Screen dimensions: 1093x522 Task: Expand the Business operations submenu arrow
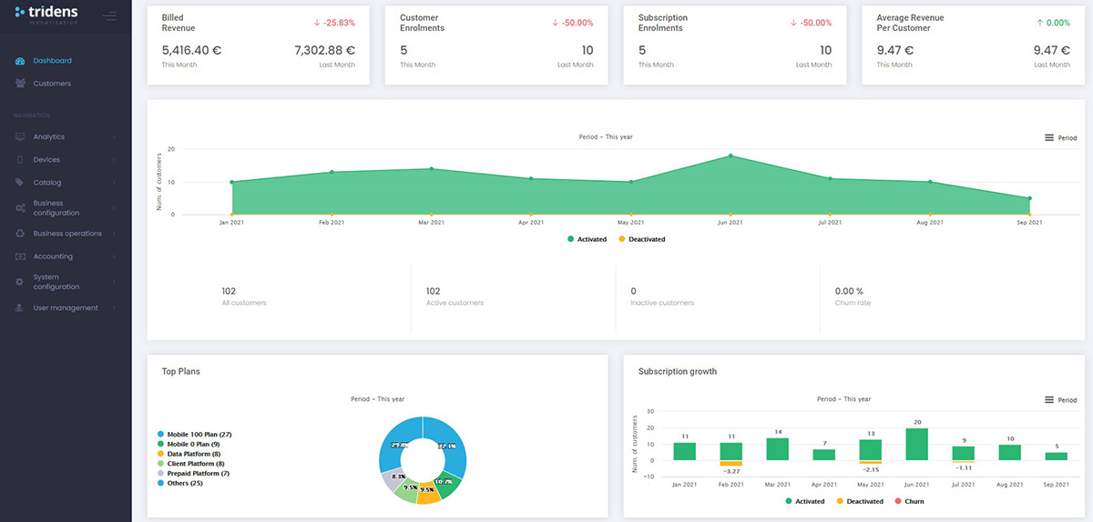(114, 234)
